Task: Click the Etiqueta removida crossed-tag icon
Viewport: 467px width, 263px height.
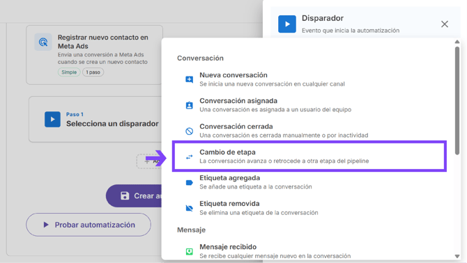Action: [189, 208]
